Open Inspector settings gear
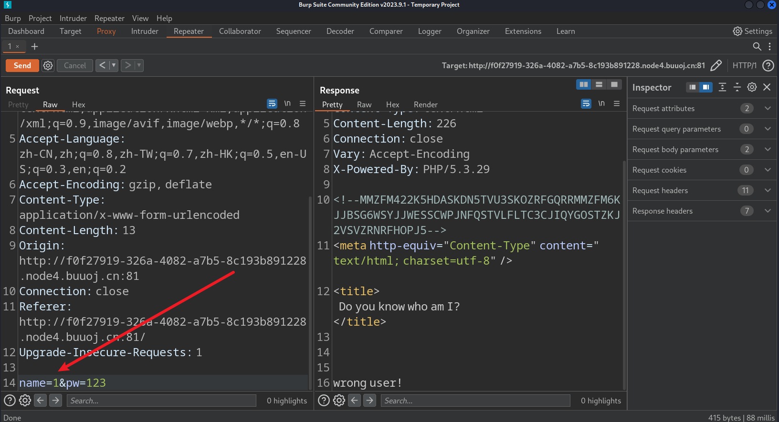 [752, 87]
